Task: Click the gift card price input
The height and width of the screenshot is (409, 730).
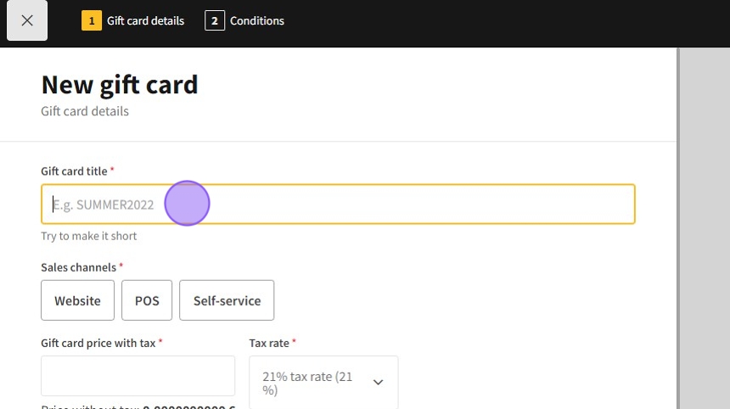Action: [138, 376]
